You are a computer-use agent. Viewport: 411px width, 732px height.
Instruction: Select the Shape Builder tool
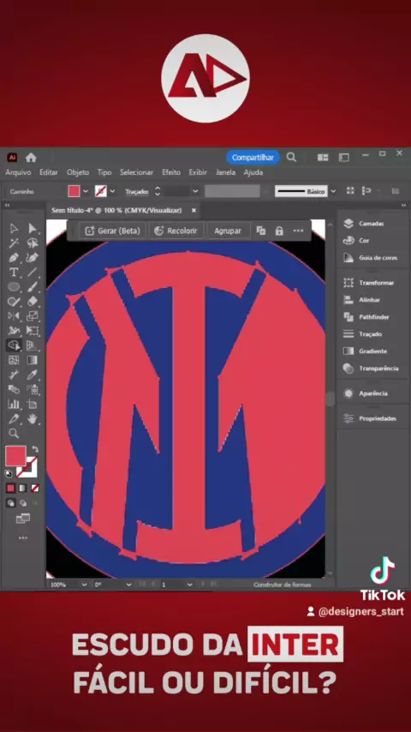click(x=14, y=345)
